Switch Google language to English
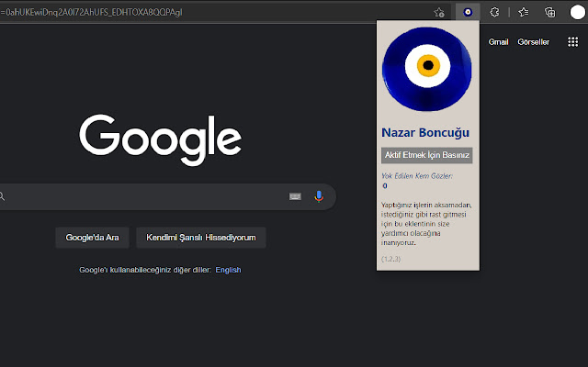 click(228, 270)
